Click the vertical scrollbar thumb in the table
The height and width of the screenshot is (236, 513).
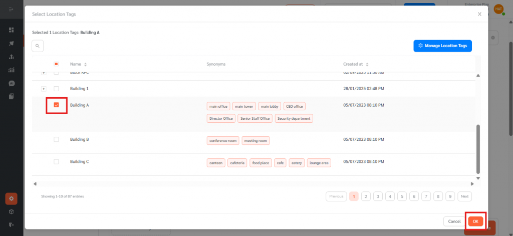[477, 146]
